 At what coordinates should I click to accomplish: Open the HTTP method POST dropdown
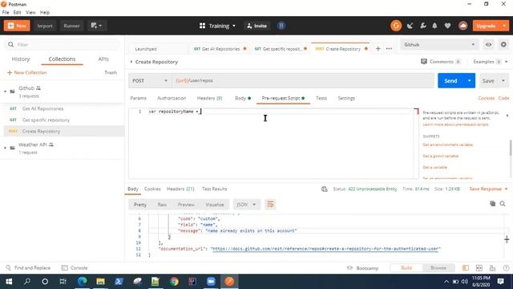(x=150, y=80)
